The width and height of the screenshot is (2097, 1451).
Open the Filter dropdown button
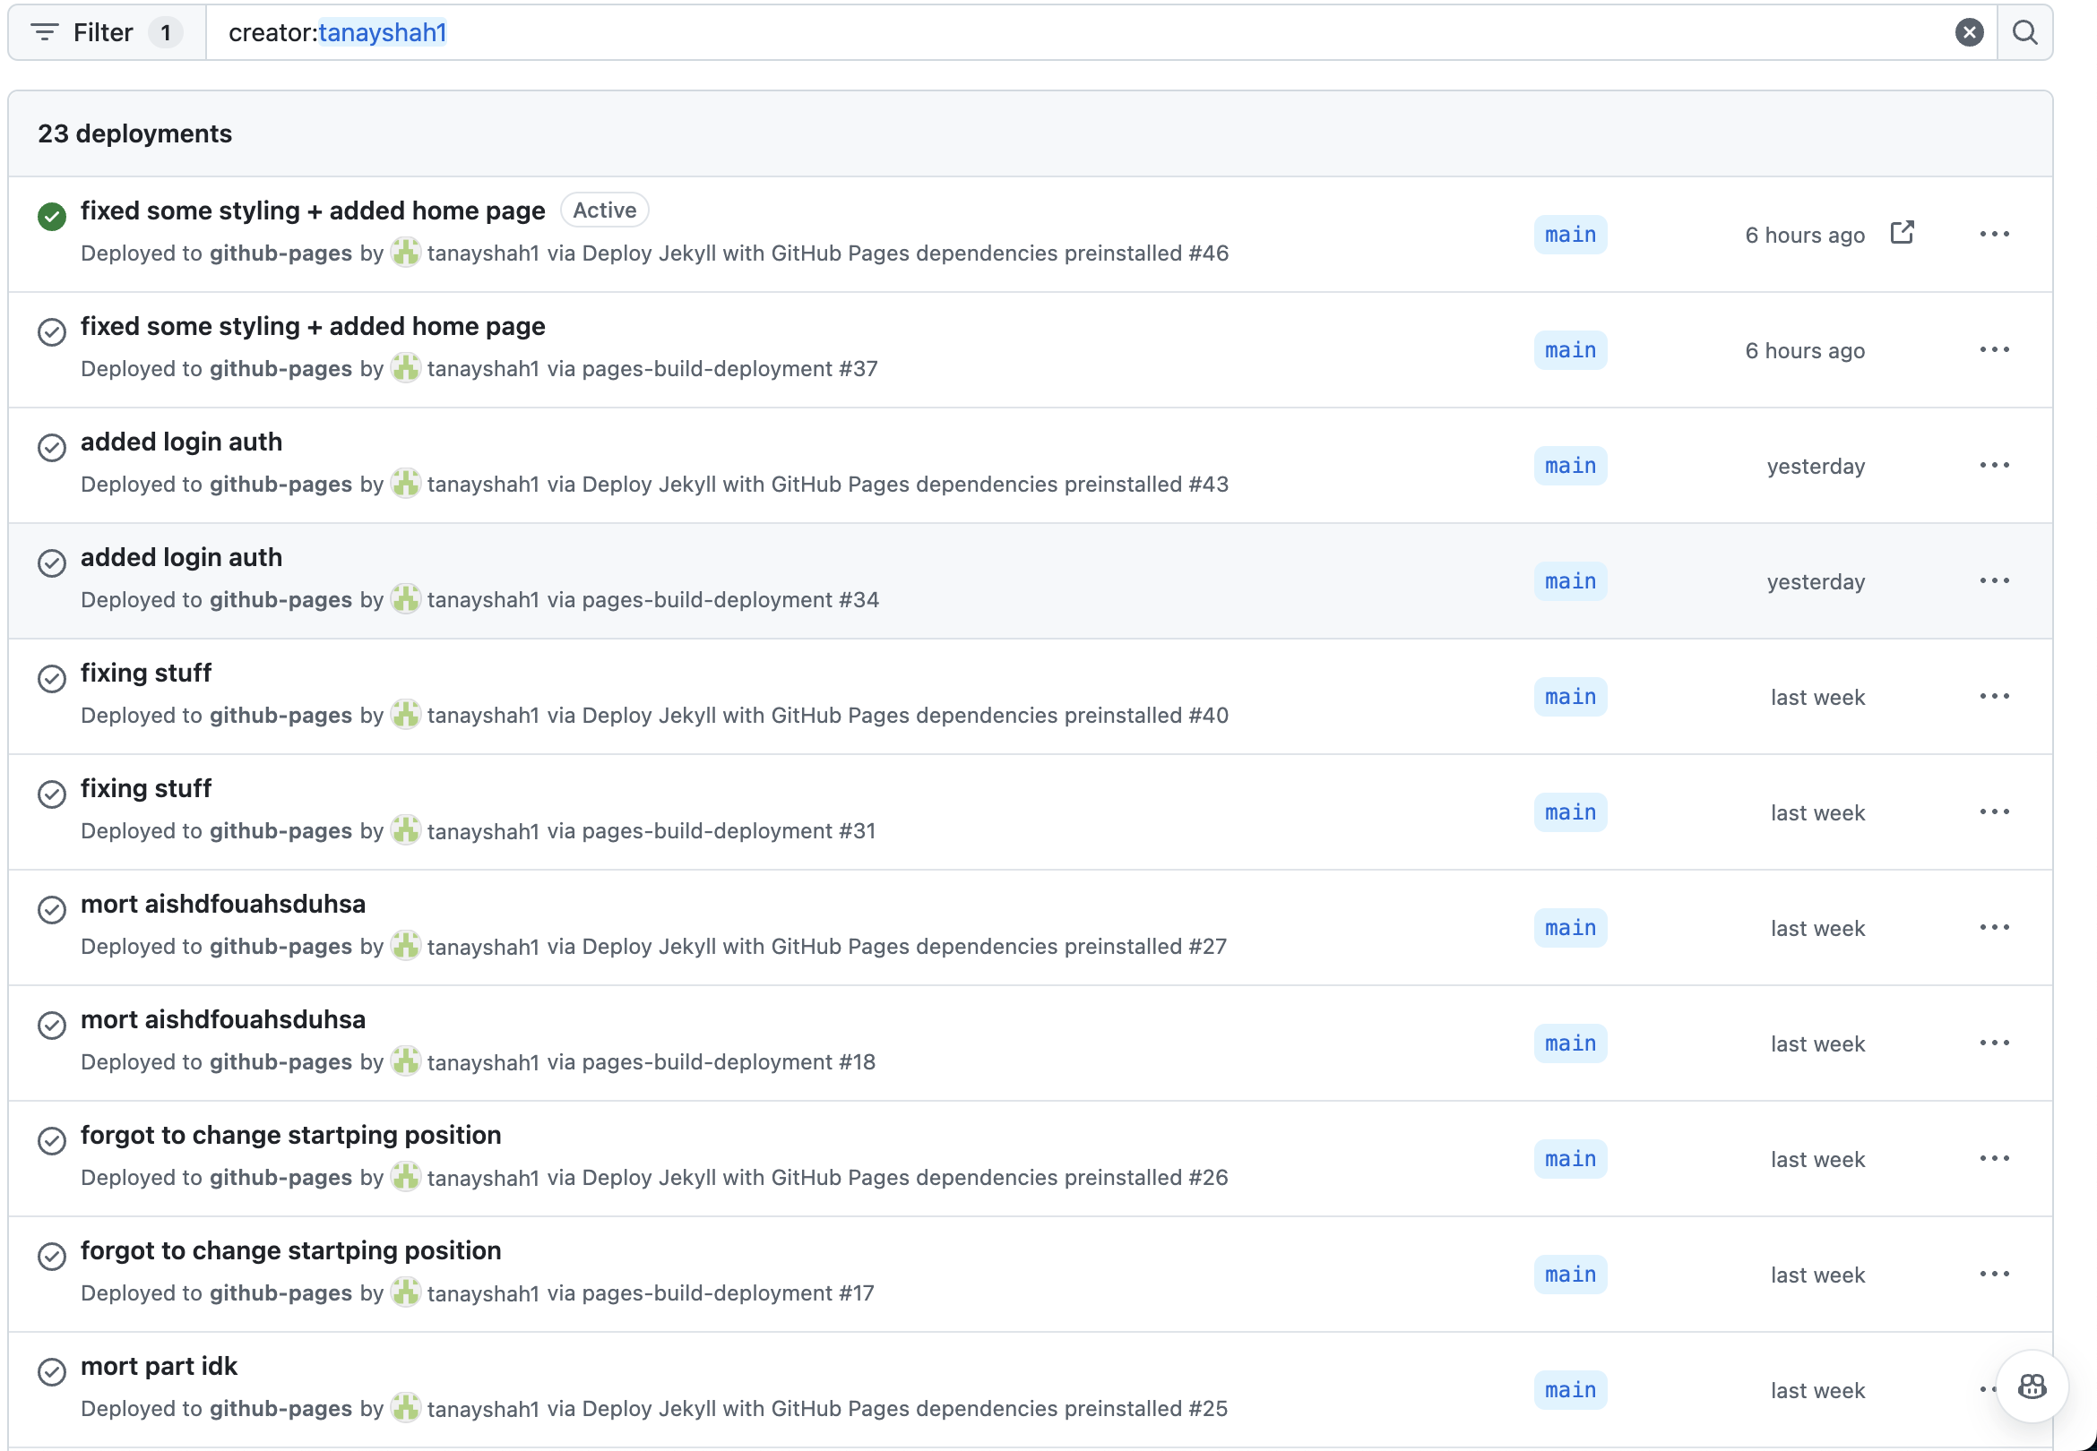107,33
